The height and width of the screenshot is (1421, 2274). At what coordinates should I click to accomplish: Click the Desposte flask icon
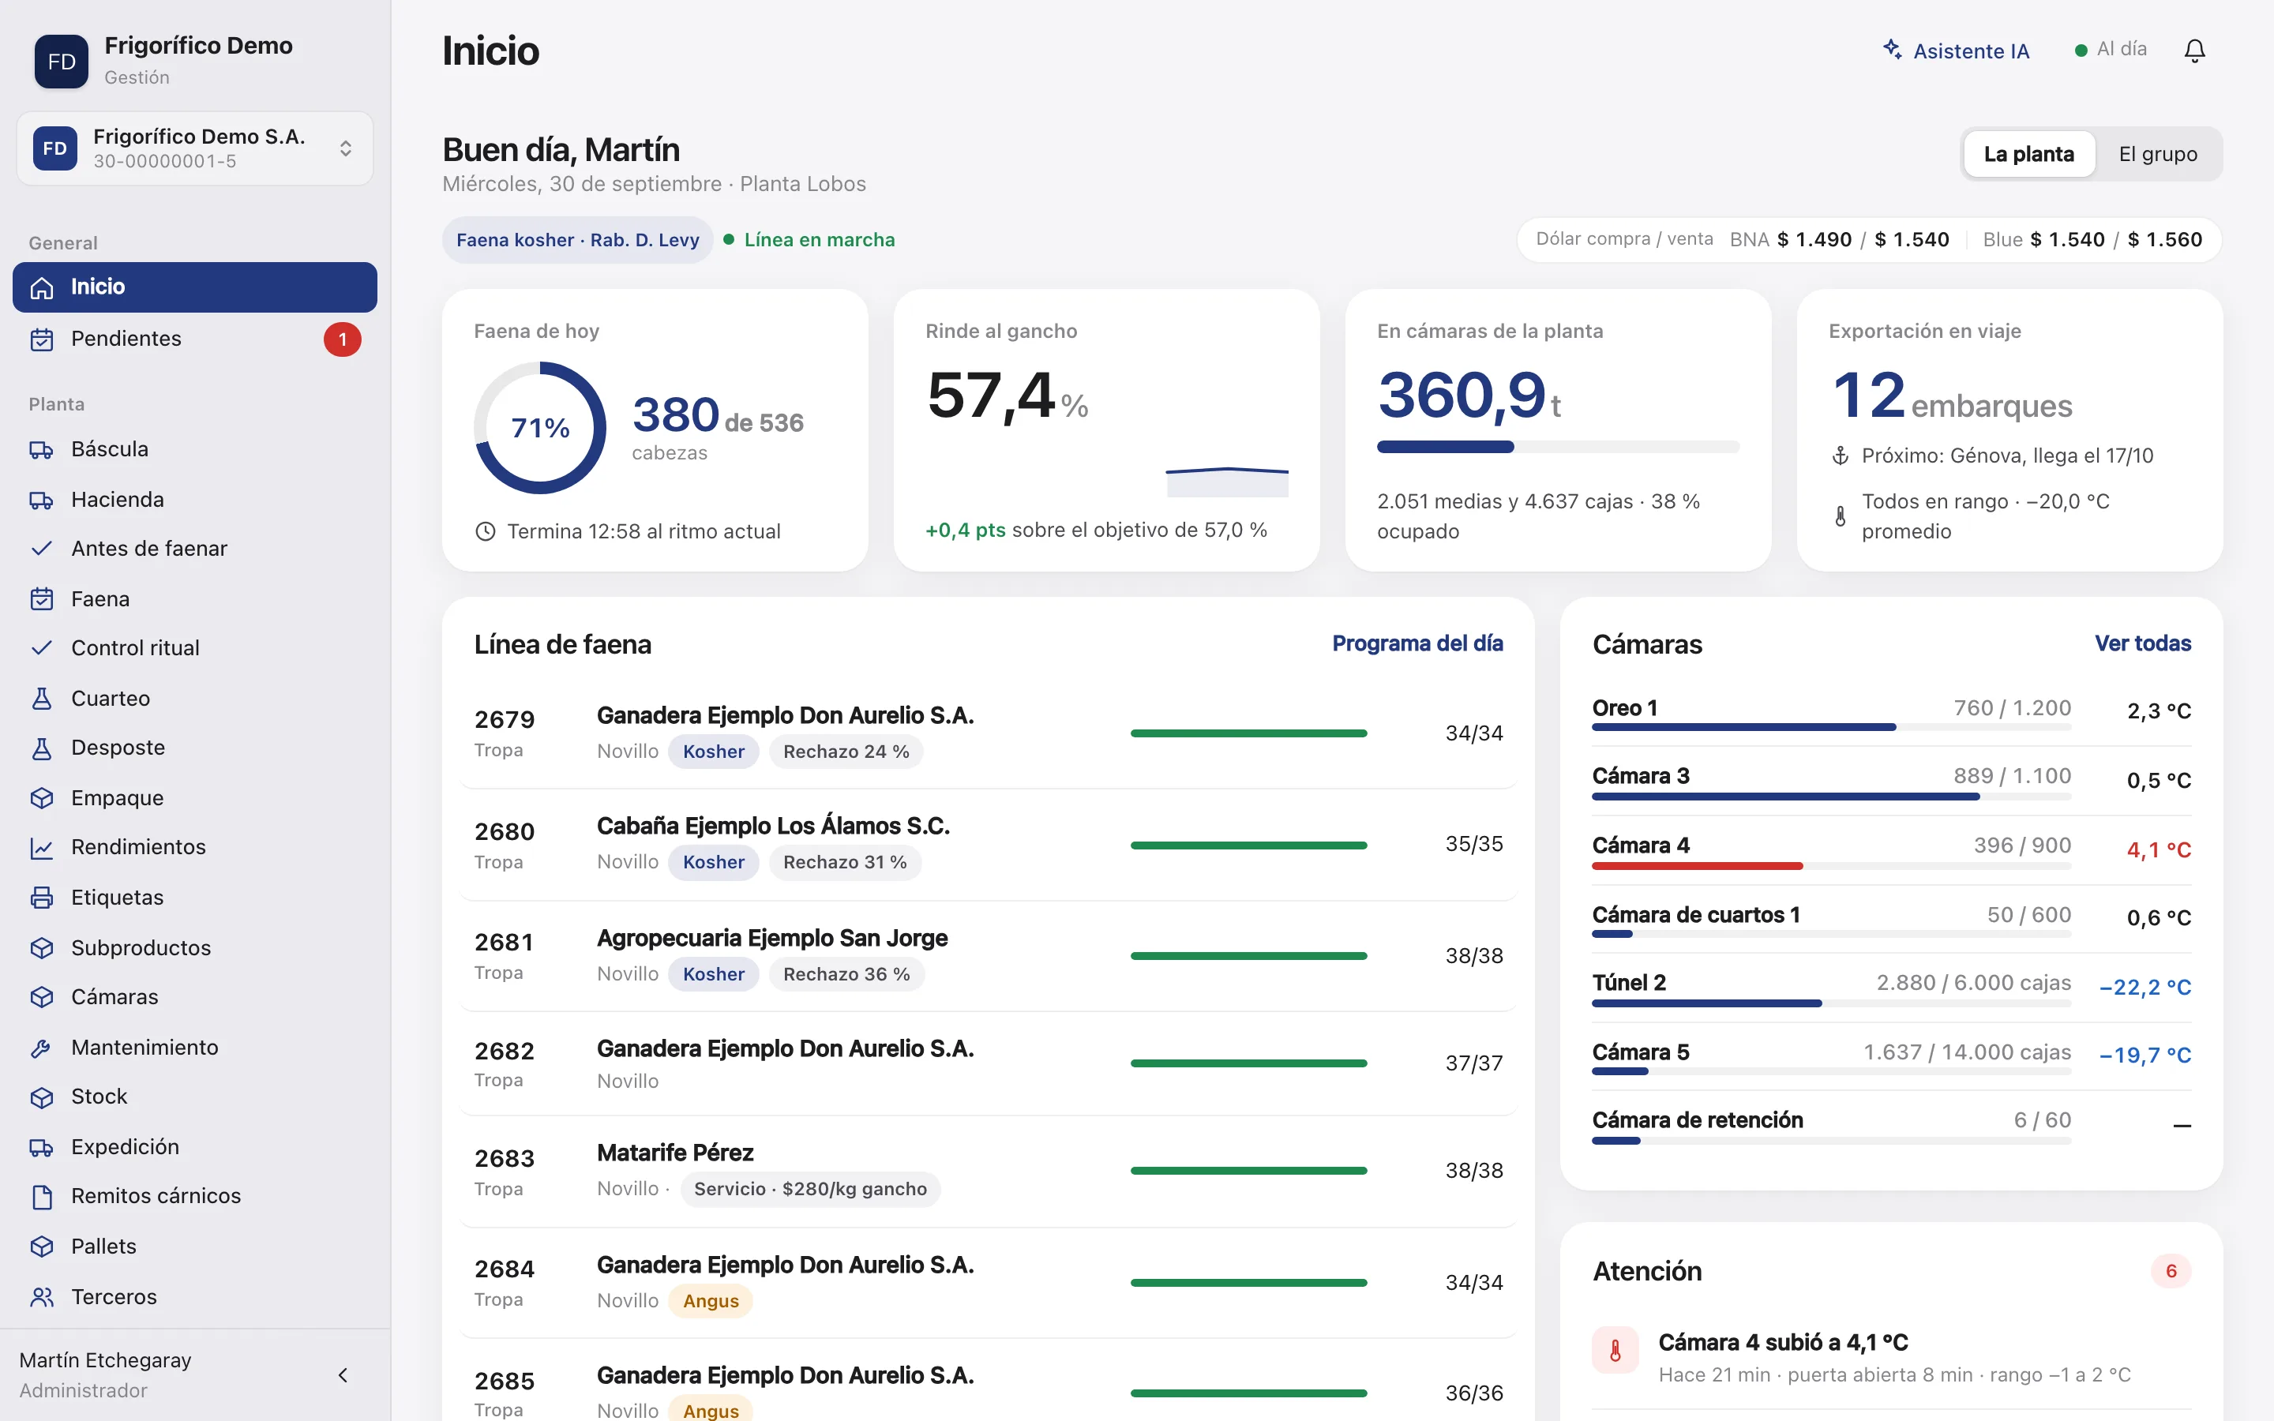[41, 748]
